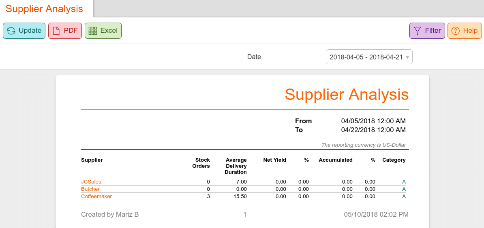Click the Filter funnel icon

(418, 31)
